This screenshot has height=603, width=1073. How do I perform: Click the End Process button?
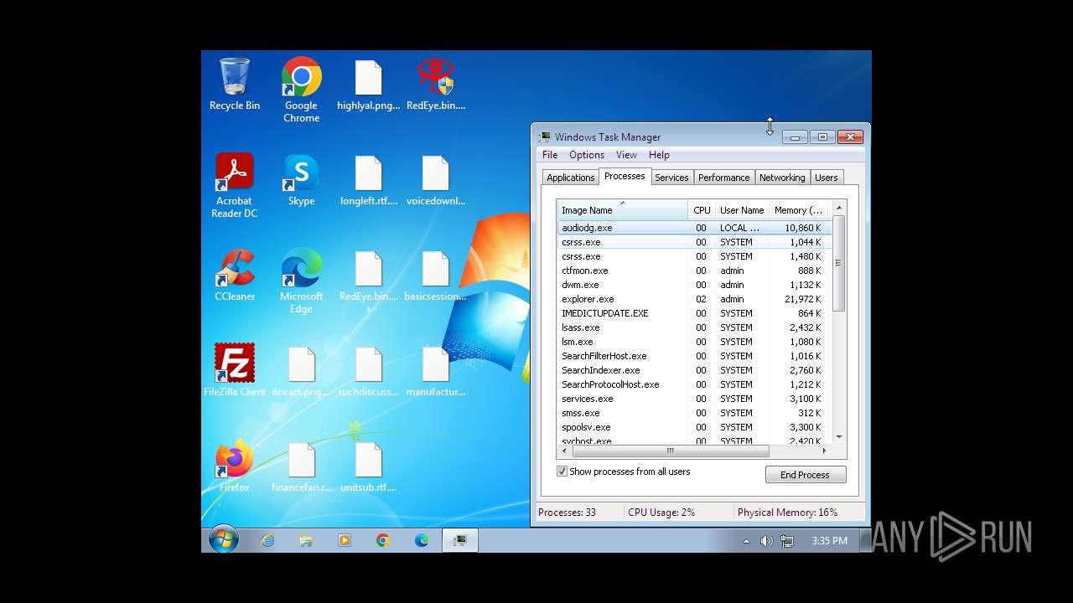pyautogui.click(x=805, y=475)
